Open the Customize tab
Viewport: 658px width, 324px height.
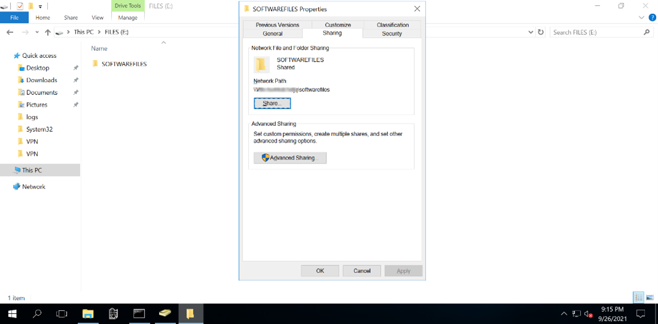[338, 24]
